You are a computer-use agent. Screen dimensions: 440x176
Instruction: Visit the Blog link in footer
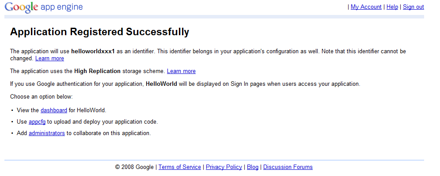coord(253,167)
